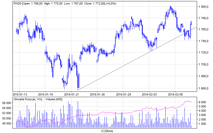
Task: Select the 1 660,0 price axis label
Action: pyautogui.click(x=203, y=88)
